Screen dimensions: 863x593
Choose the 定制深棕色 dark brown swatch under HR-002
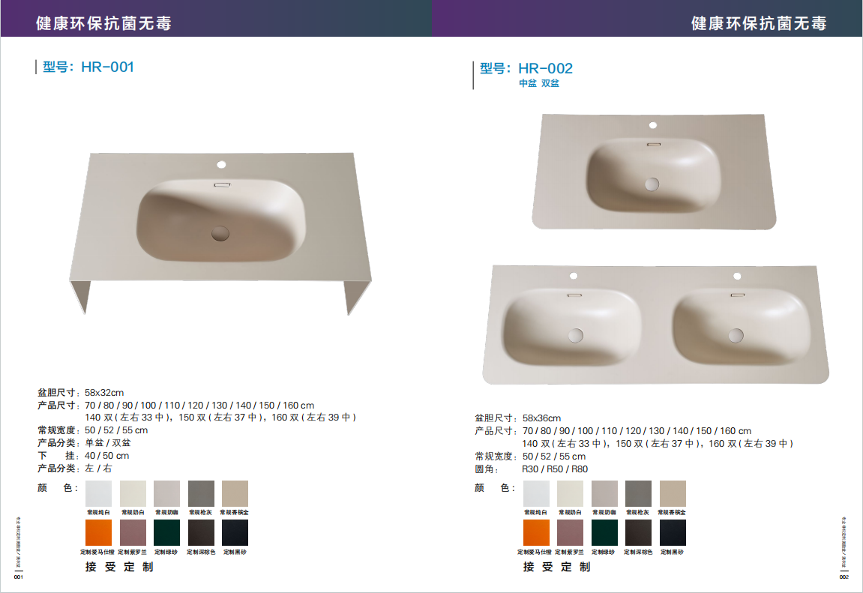(x=639, y=532)
